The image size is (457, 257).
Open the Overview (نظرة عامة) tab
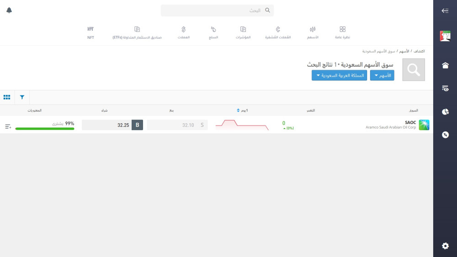pyautogui.click(x=342, y=33)
